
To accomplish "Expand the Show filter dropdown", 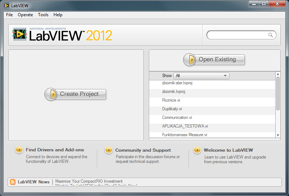I will click(x=201, y=76).
